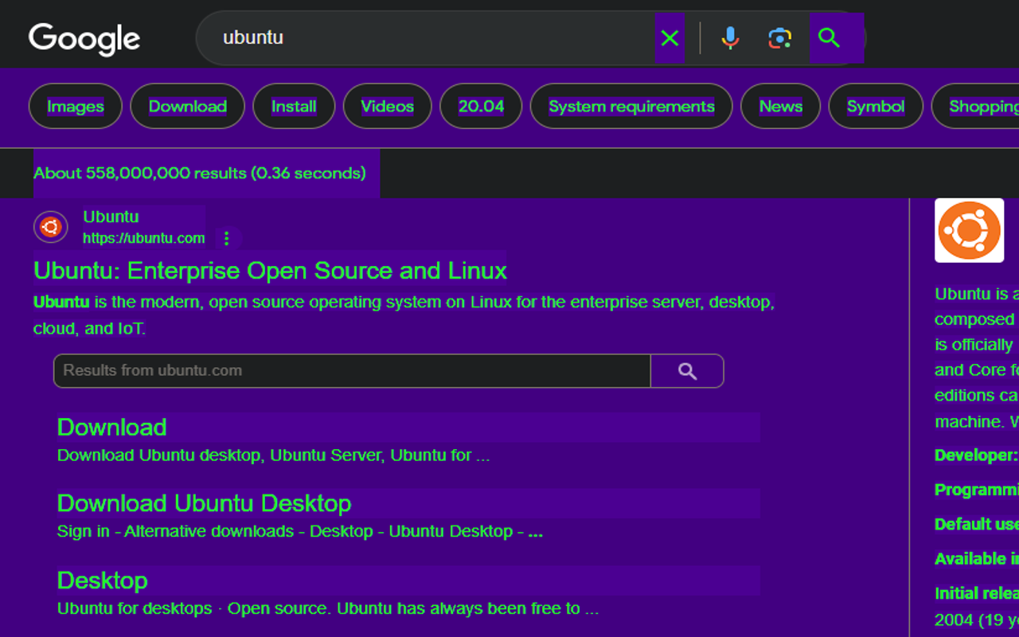Viewport: 1019px width, 637px height.
Task: Click the About 558,000,000 results text
Action: [x=200, y=173]
